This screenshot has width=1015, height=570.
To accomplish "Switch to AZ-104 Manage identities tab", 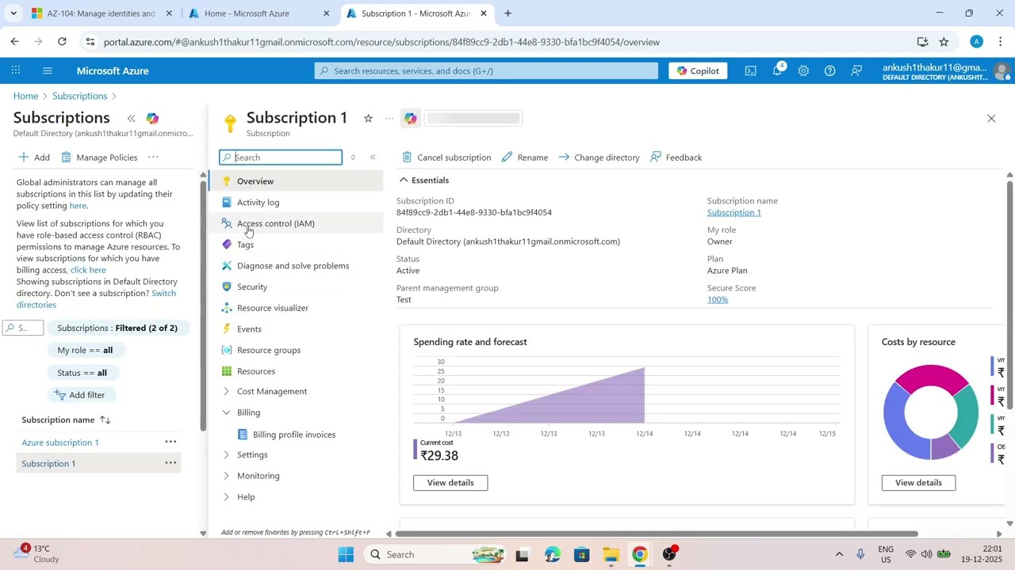I will tap(101, 13).
